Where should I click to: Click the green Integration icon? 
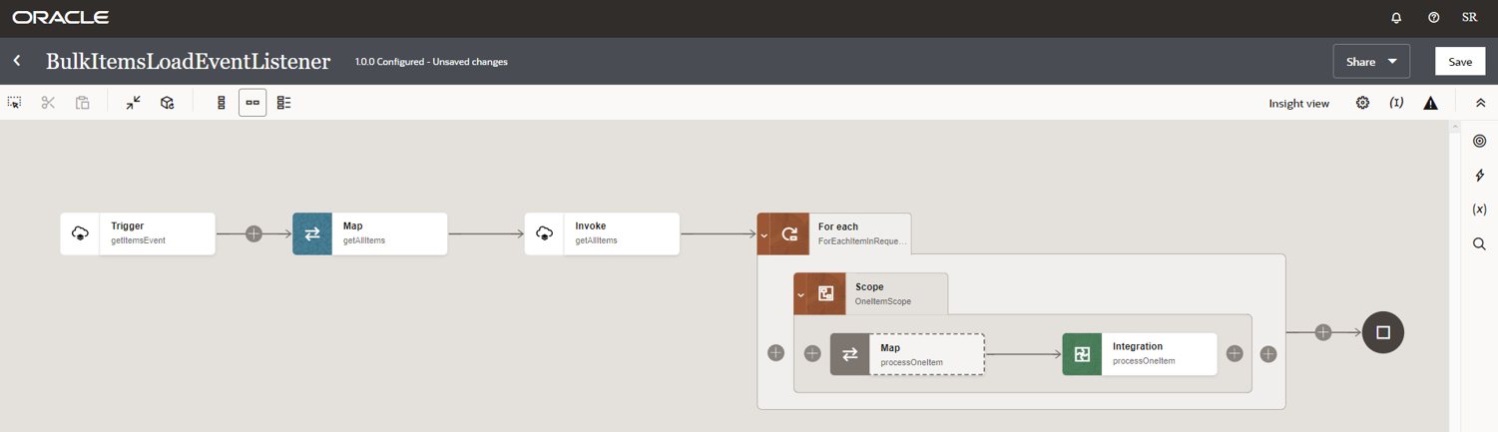click(1082, 354)
